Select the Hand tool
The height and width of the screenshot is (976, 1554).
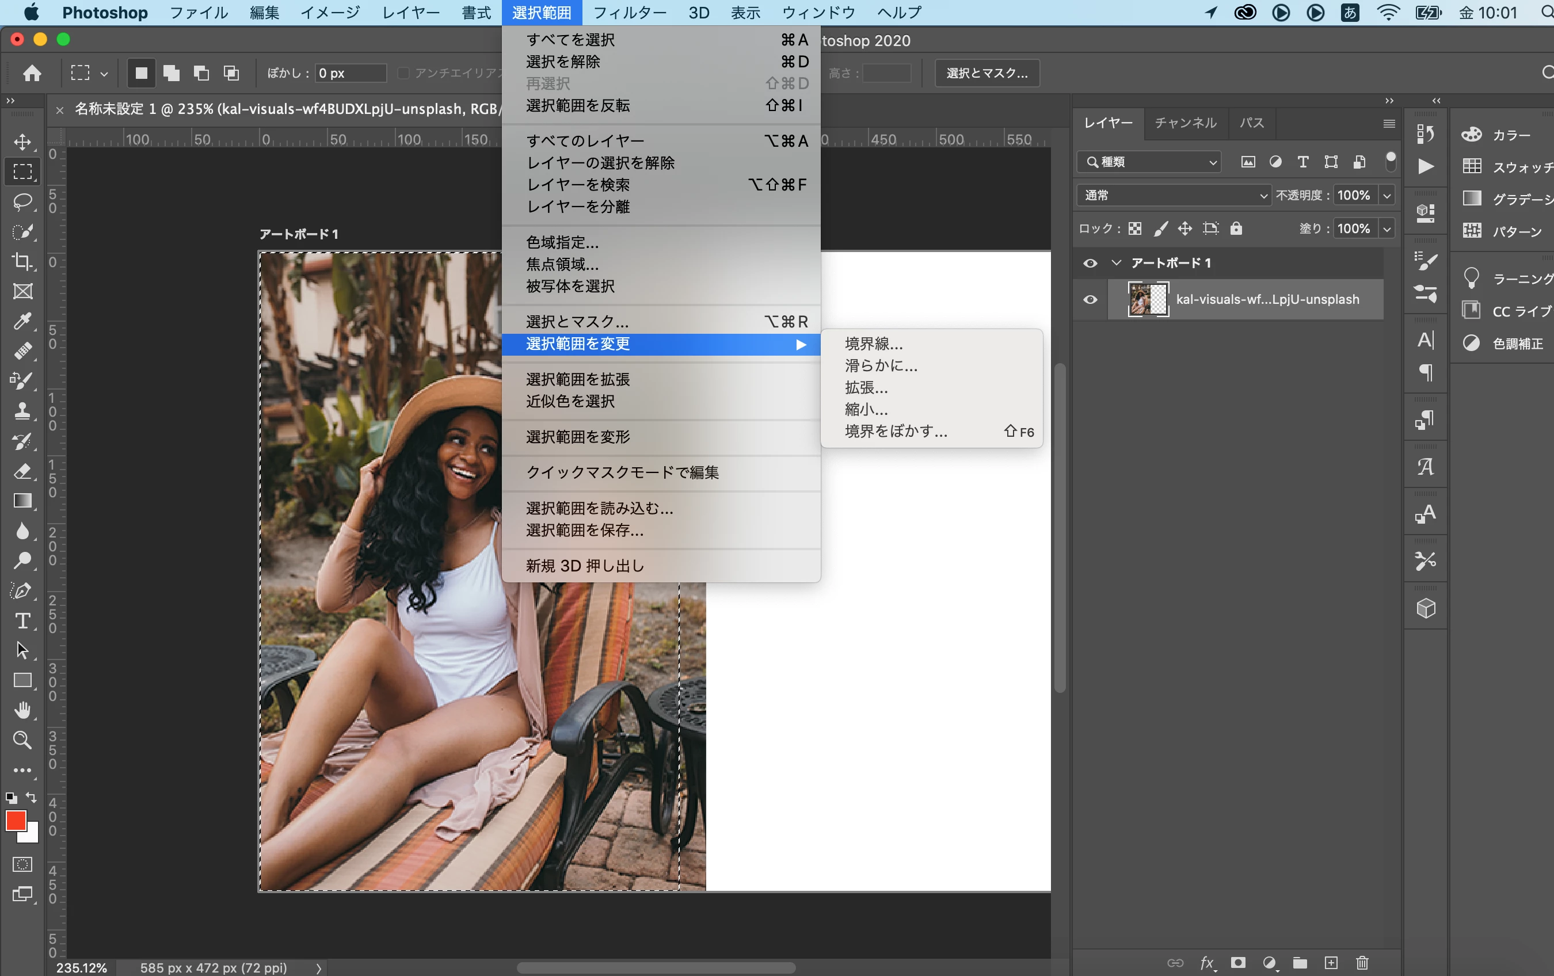[x=22, y=710]
